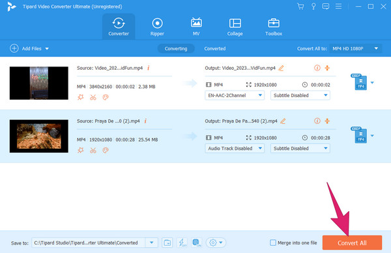
Task: Toggle hardware acceleration lightning icon
Action: point(182,243)
